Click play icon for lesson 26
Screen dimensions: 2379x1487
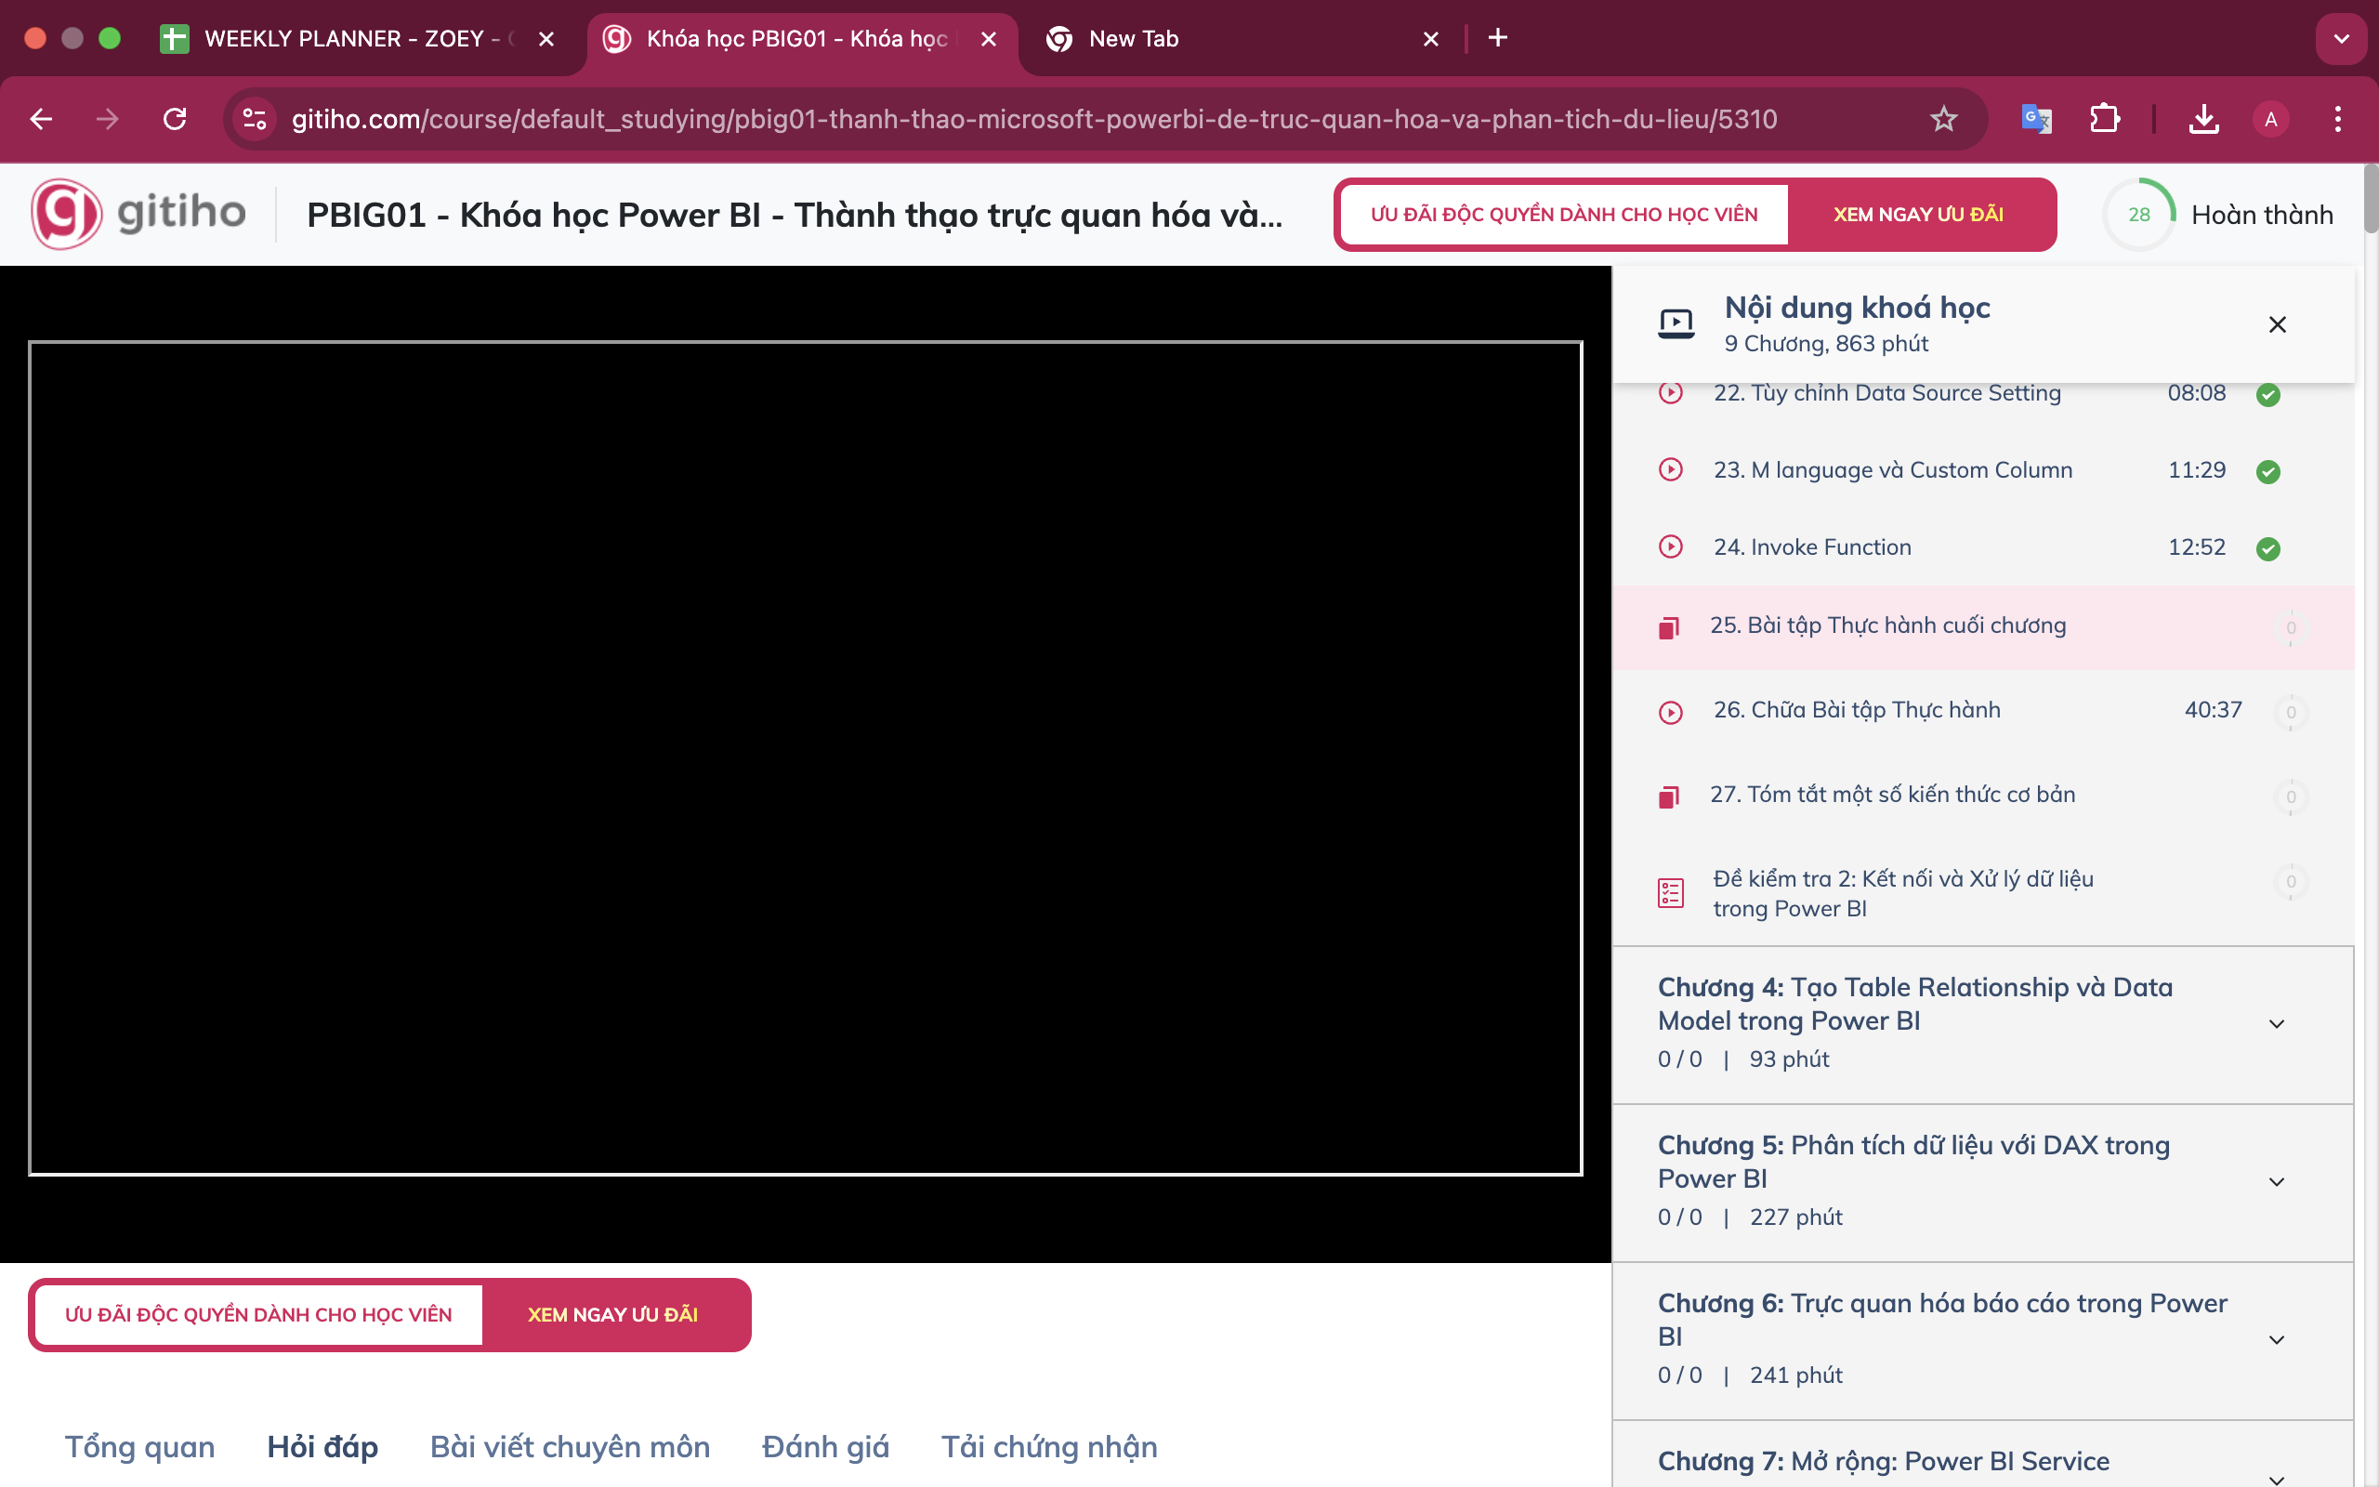[1670, 712]
